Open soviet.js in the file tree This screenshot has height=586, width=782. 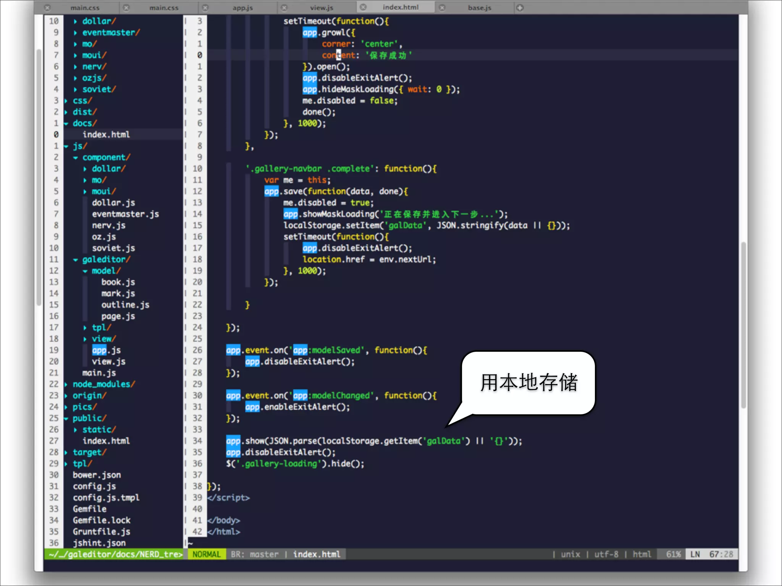113,248
